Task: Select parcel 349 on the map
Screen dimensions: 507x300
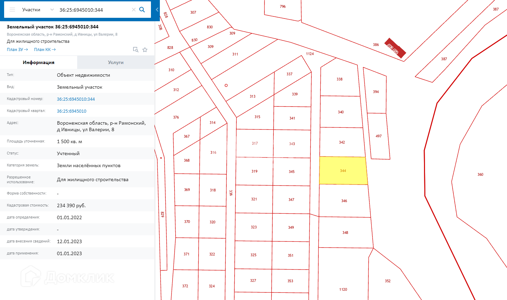Action: (291, 227)
